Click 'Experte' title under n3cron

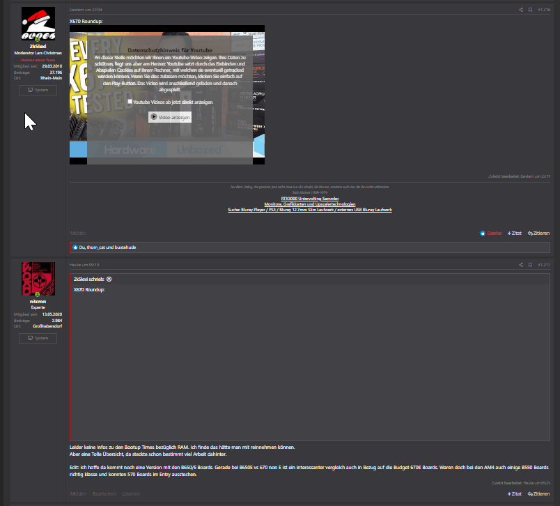pos(38,307)
